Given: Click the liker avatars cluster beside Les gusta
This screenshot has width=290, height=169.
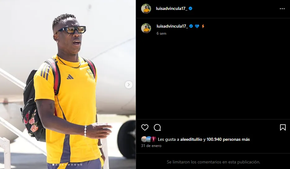Looking at the screenshot, I should 149,139.
